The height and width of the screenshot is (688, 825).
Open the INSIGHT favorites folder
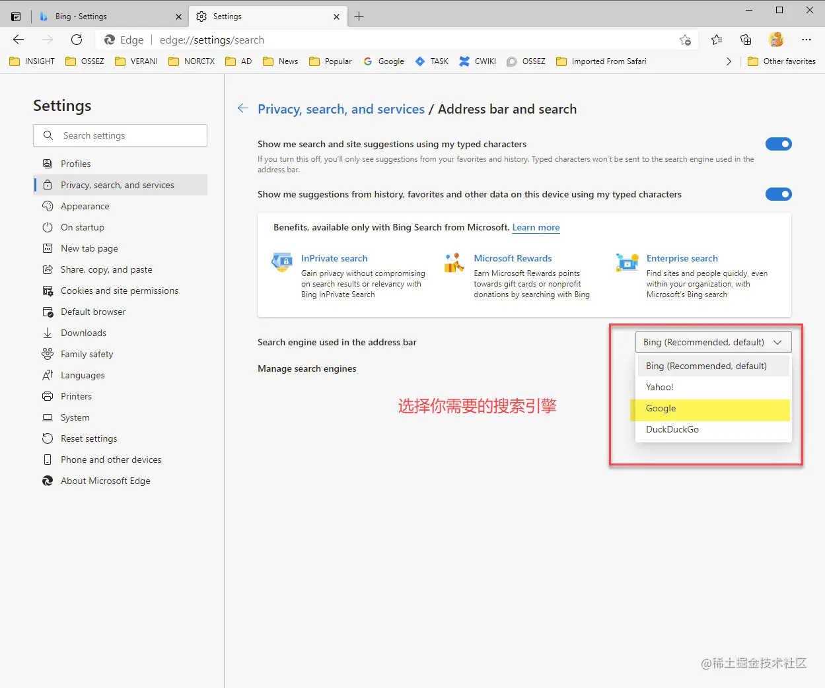[32, 61]
